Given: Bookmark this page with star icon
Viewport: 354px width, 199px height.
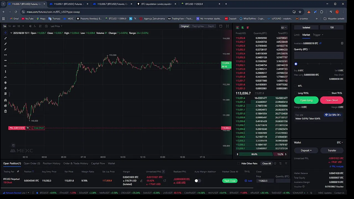Looking at the screenshot, I should tap(300, 12).
